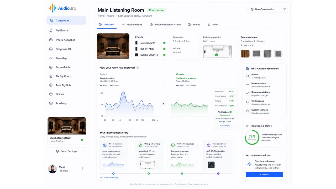Toggle the KEF R11 Meta checkmark

[164, 49]
